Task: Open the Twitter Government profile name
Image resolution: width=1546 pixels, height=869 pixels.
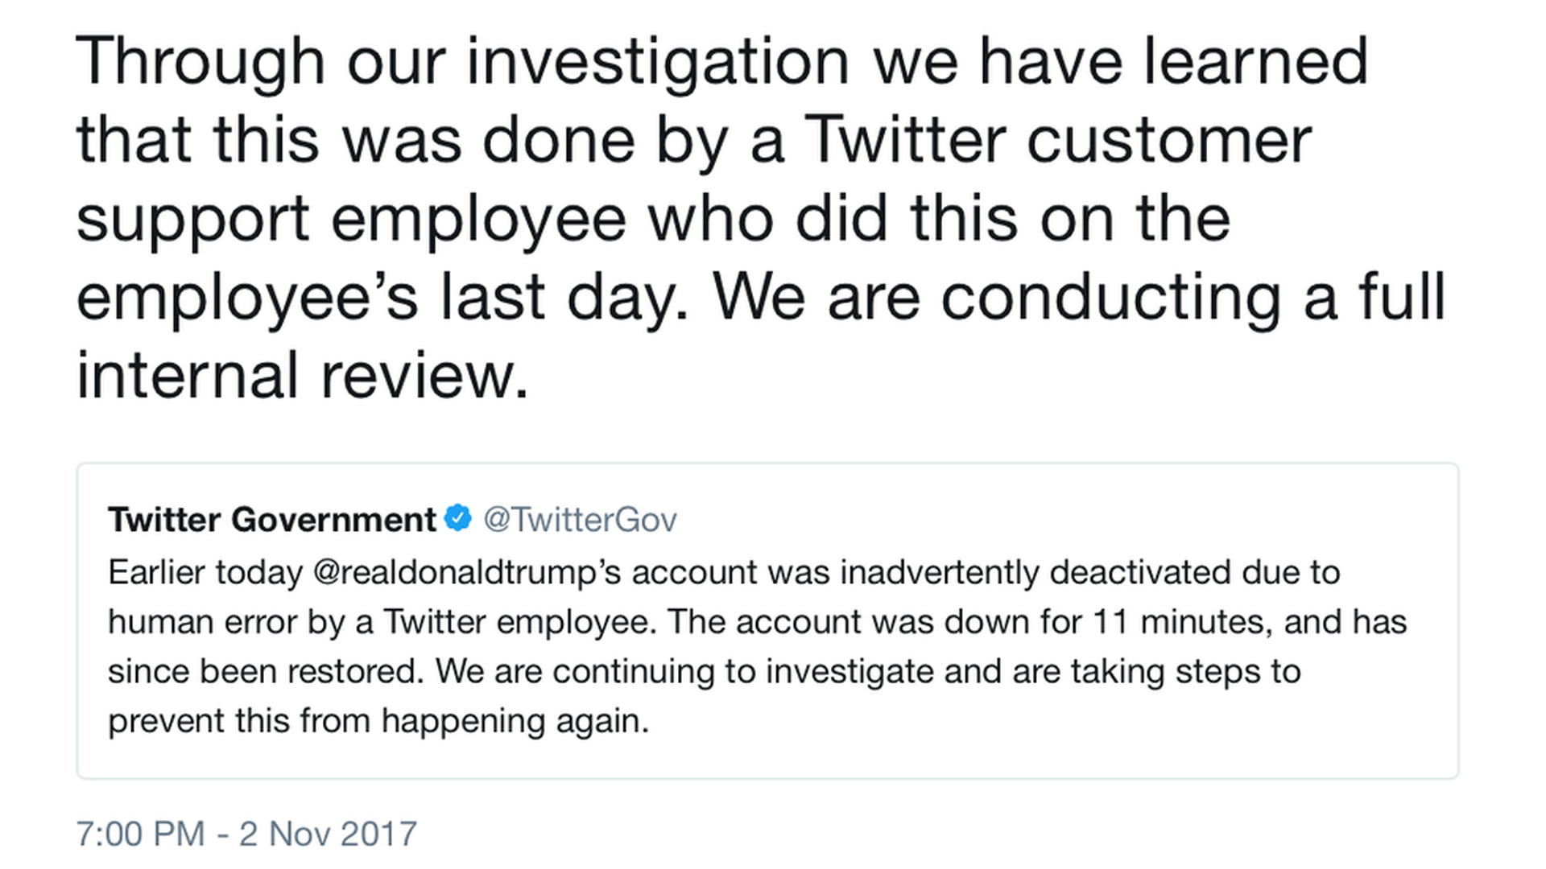Action: [x=271, y=520]
